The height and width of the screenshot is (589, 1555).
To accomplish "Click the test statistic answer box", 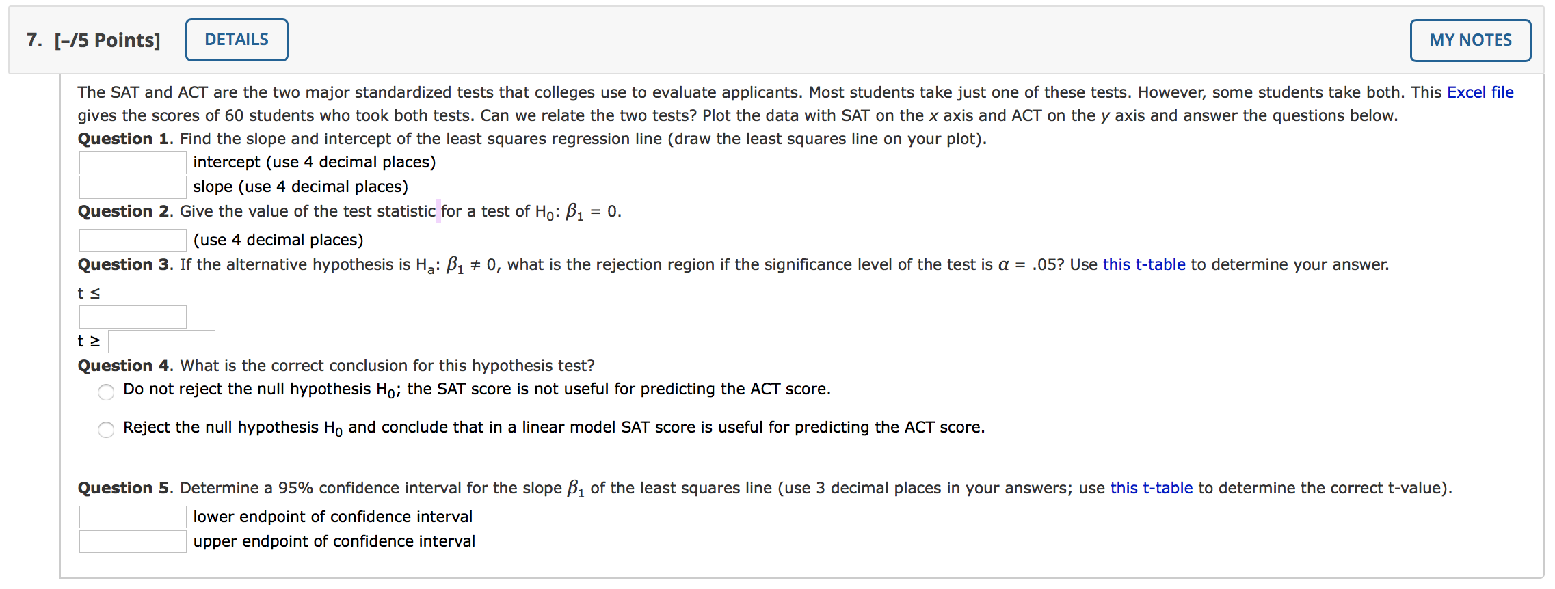I will pos(132,239).
